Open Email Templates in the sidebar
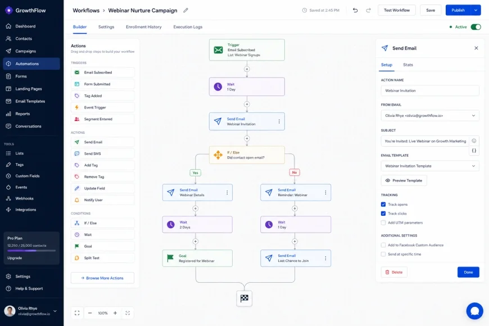Image resolution: width=489 pixels, height=326 pixels. tap(31, 101)
